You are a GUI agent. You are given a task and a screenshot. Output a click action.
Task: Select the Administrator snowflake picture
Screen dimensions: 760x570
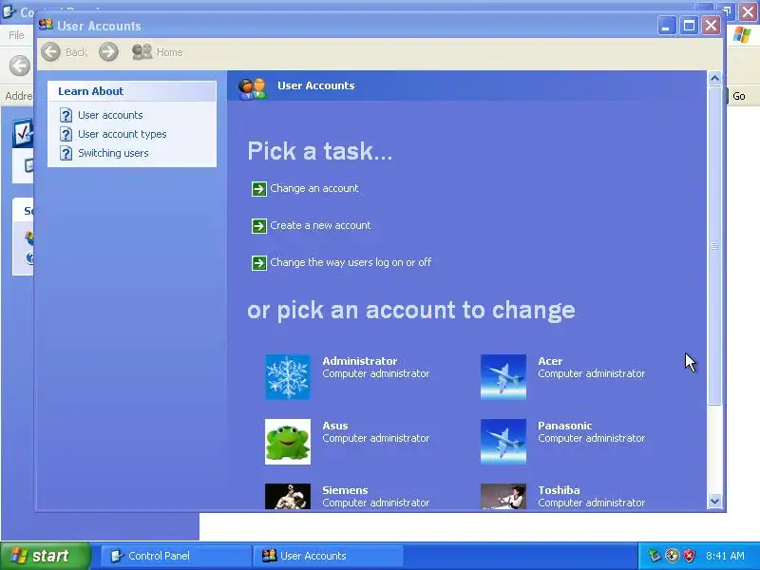click(x=288, y=377)
